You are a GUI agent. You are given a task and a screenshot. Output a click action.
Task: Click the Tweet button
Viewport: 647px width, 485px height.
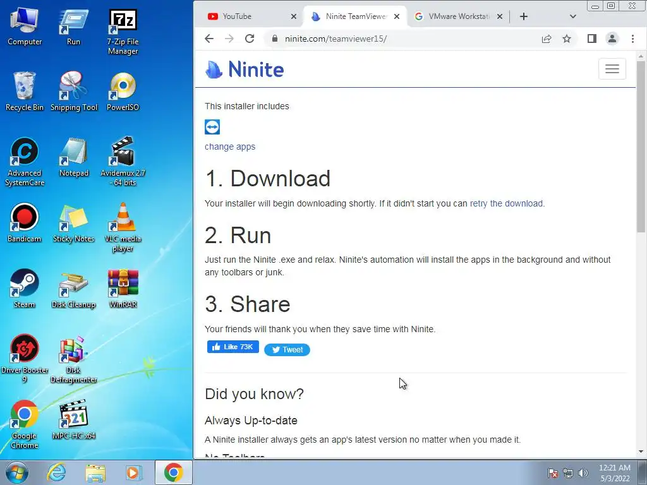coord(287,350)
